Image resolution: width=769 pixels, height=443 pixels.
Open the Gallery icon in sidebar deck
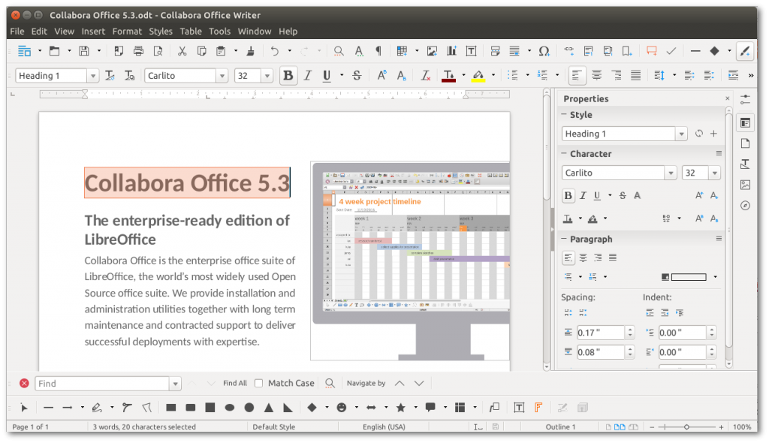746,185
